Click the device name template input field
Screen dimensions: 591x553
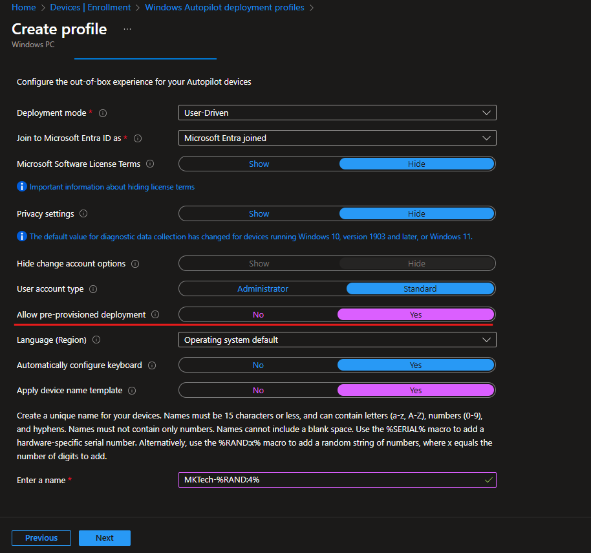(x=337, y=480)
